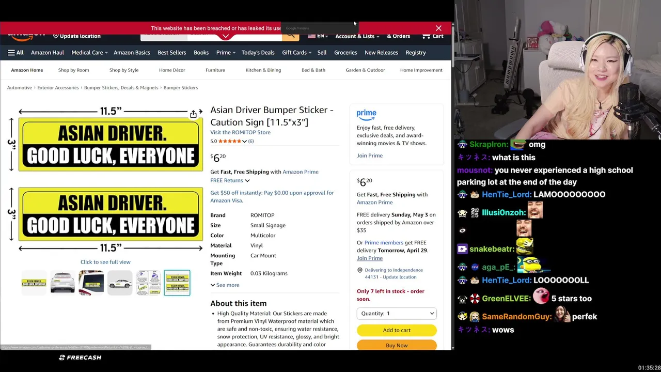Open Gift Cards dropdown
The width and height of the screenshot is (661, 372).
296,53
